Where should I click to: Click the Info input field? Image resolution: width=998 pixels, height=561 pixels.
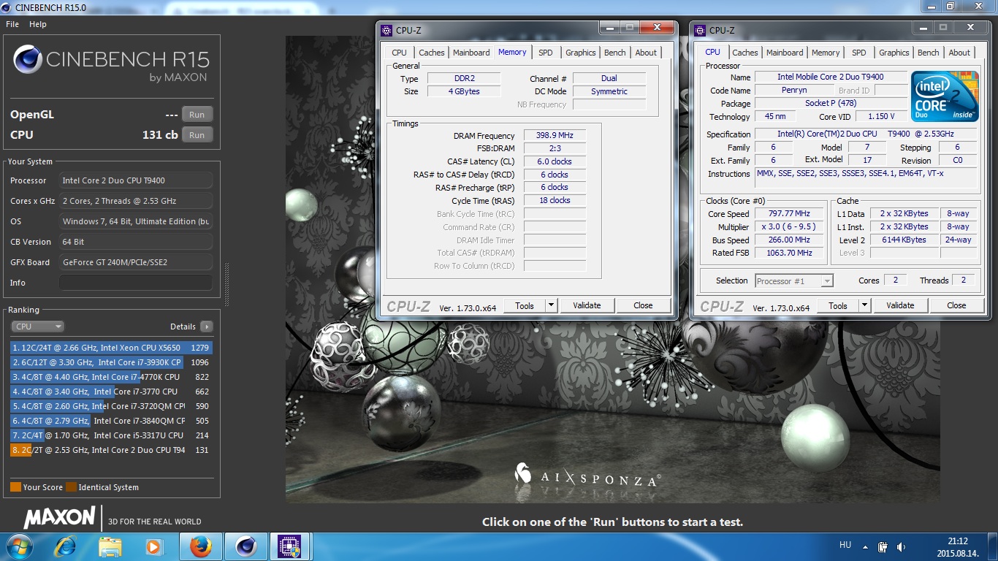coord(136,283)
